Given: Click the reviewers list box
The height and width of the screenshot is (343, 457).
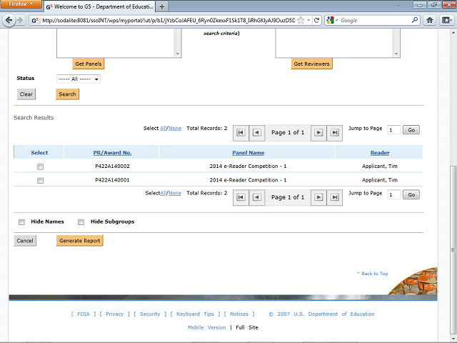Looking at the screenshot, I should 338,43.
